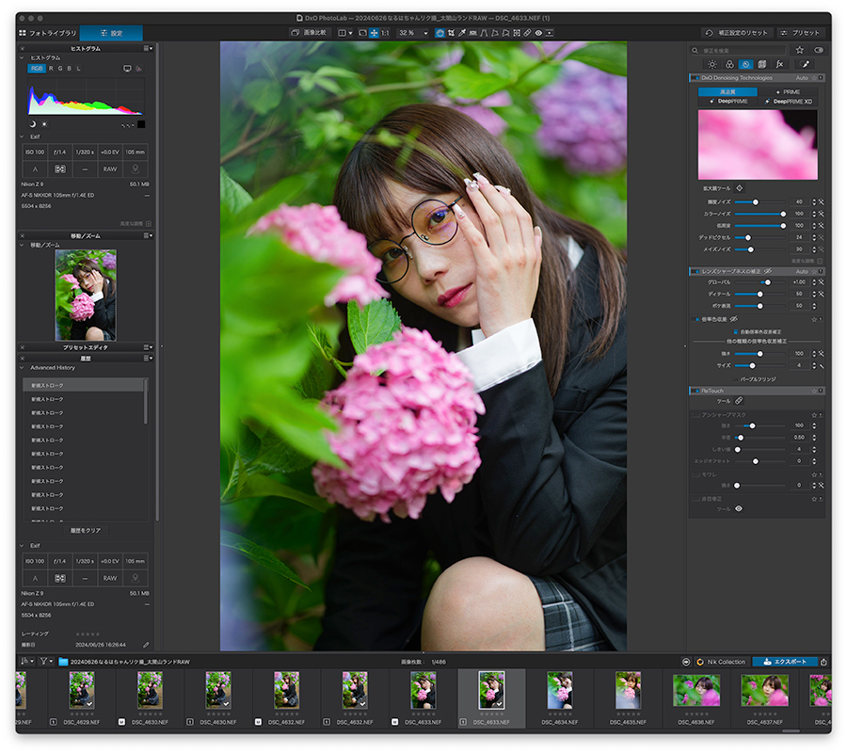Open the Light corrections palette sun icon
Screen dimensions: 847x753
(x=712, y=64)
